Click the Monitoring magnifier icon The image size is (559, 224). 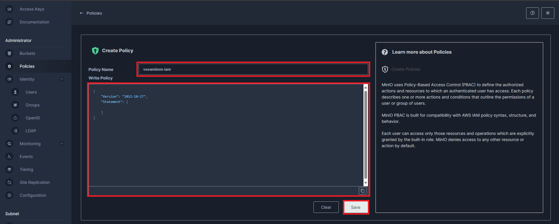(x=9, y=144)
